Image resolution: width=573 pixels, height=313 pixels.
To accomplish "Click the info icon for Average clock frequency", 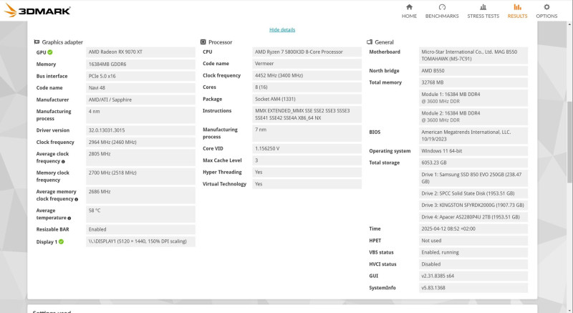I will coord(63,161).
